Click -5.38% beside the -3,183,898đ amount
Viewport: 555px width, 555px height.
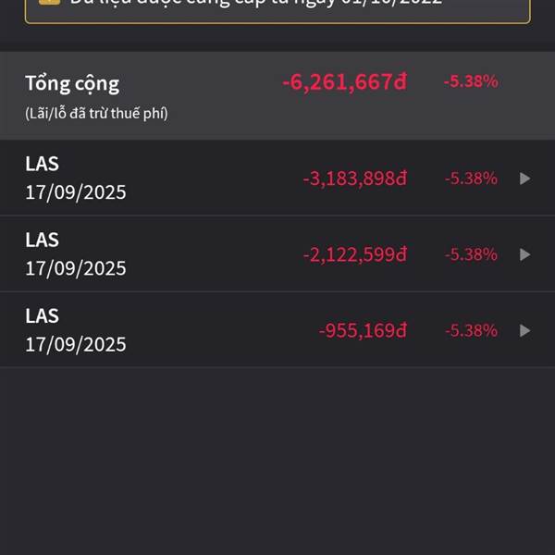(471, 179)
